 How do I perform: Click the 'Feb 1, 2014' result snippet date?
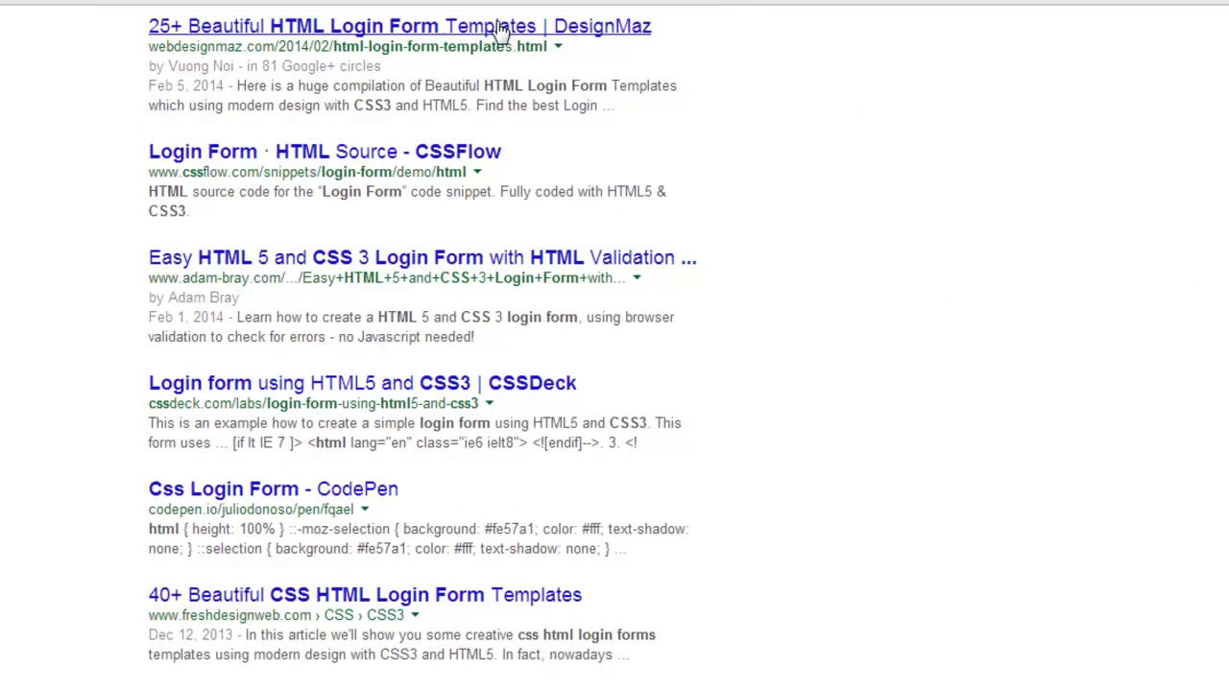pos(186,317)
